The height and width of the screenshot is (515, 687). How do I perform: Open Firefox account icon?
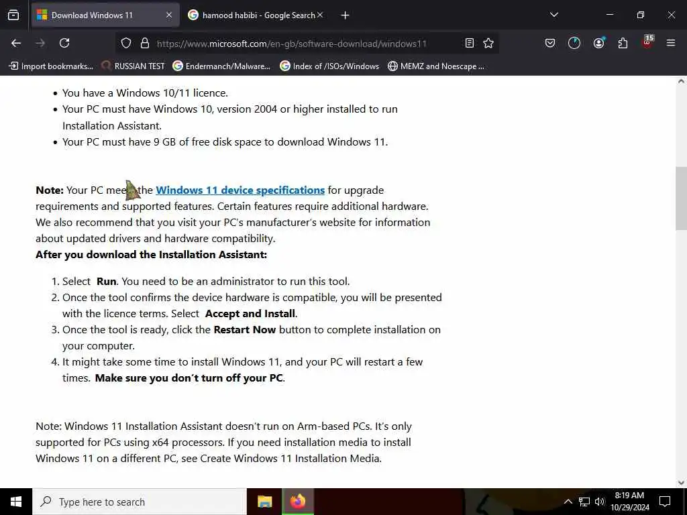pos(598,43)
